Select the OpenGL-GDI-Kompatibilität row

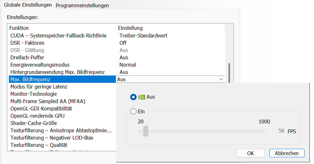click(x=62, y=108)
